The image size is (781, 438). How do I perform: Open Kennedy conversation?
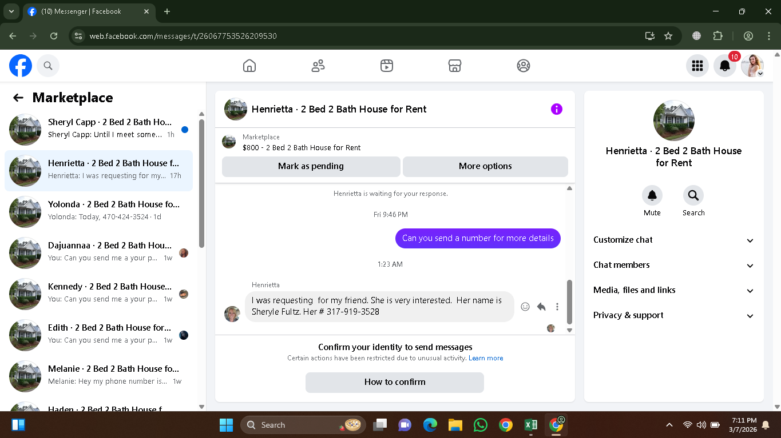tap(98, 294)
